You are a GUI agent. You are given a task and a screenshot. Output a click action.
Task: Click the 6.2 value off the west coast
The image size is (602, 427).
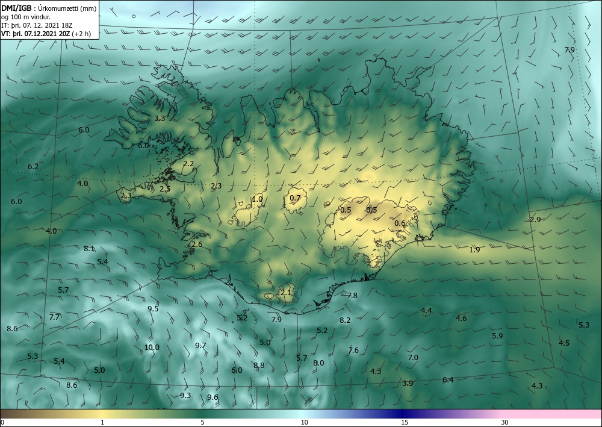tap(33, 167)
